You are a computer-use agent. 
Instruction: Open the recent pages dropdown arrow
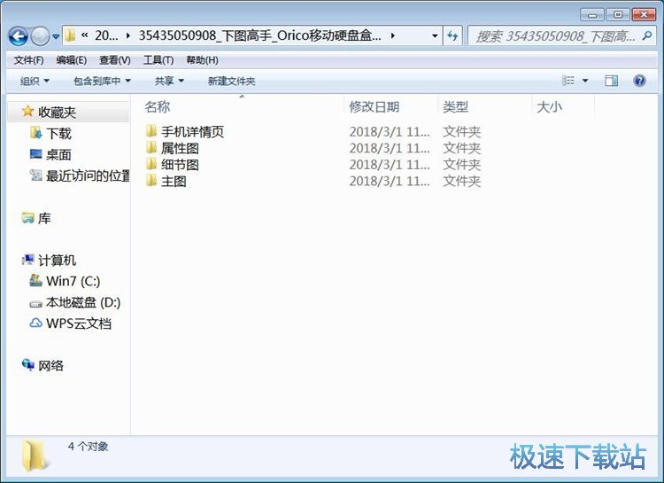coord(56,37)
